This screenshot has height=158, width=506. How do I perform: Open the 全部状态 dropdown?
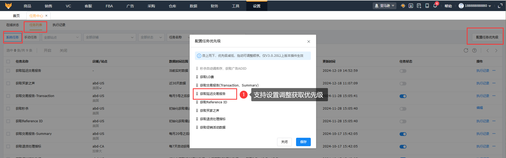coord(151,37)
